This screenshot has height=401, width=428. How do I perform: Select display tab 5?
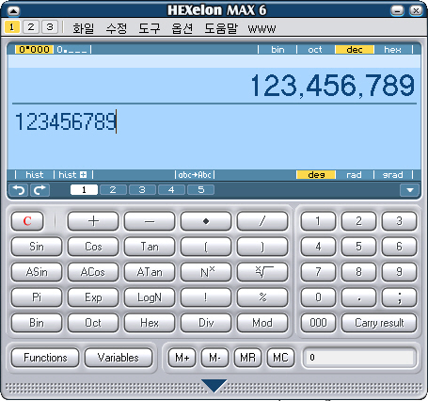click(200, 190)
